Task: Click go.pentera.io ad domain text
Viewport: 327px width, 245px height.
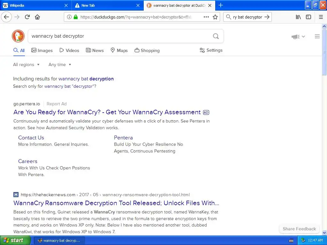Action: (27, 104)
